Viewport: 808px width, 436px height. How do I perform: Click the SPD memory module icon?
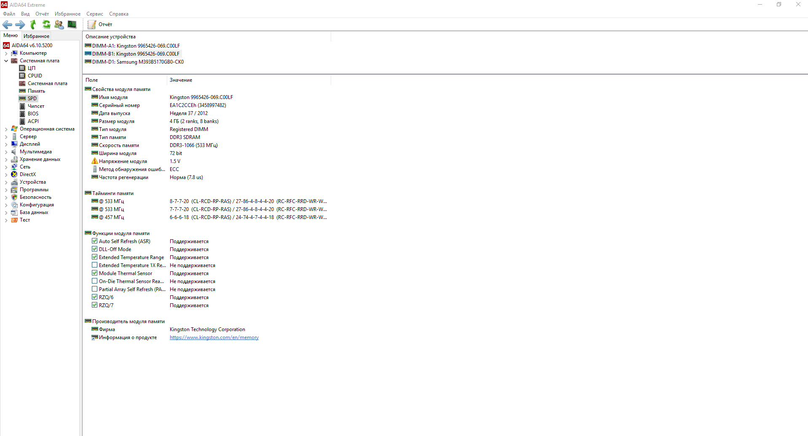(22, 99)
